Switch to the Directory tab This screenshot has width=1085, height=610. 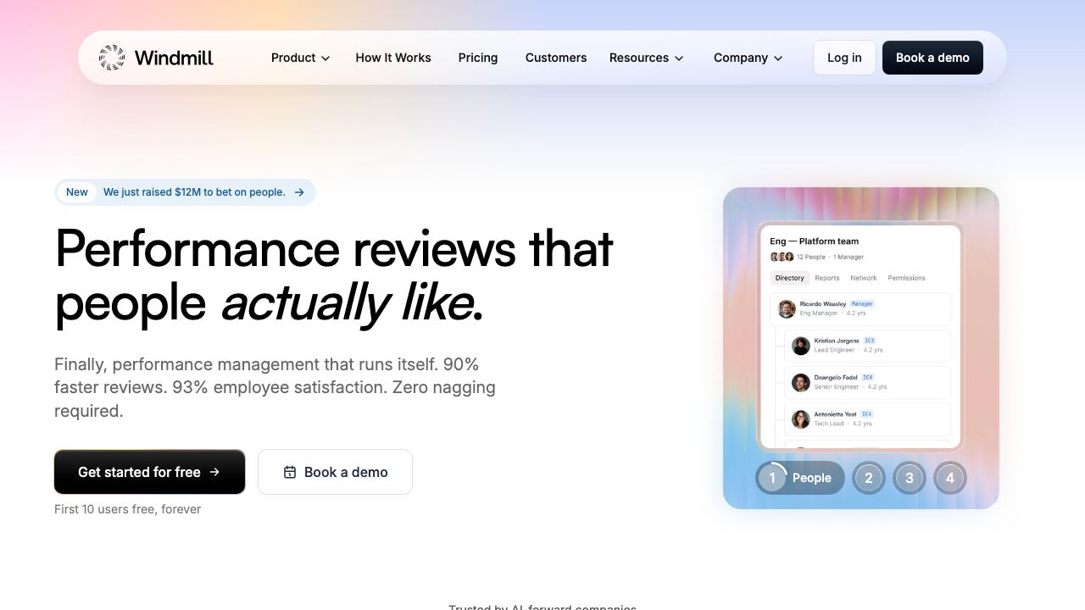coord(789,278)
